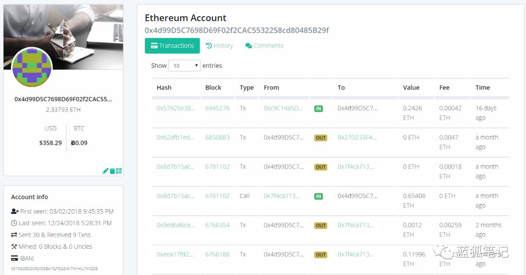The height and width of the screenshot is (275, 526).
Task: Click IN badge on the Call row
Action: (319, 196)
